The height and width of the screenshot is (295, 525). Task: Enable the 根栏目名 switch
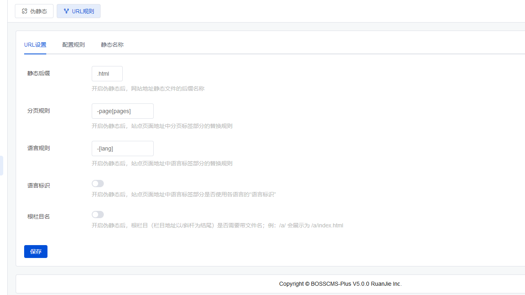click(x=98, y=215)
